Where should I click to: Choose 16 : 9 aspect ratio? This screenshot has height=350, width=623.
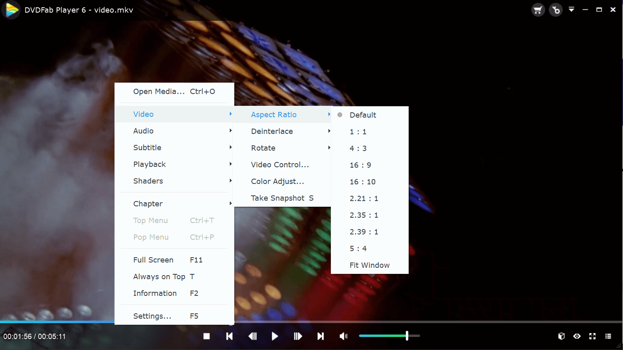[x=360, y=165]
